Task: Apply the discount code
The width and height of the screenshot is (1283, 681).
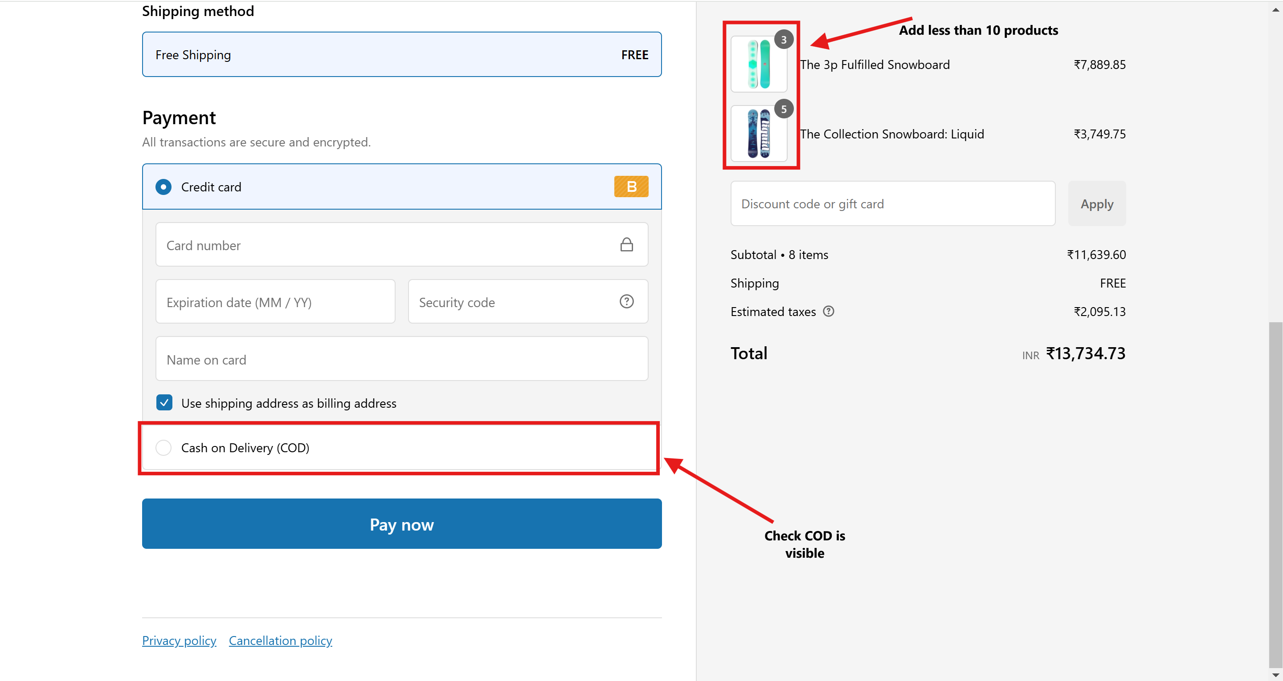Action: click(x=1096, y=203)
